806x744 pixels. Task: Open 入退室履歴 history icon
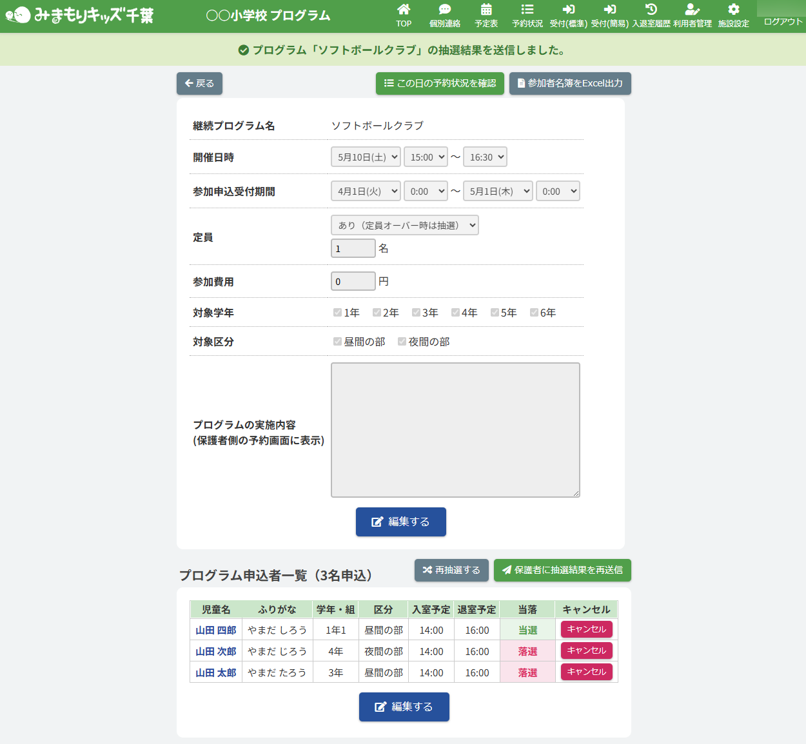tap(651, 10)
